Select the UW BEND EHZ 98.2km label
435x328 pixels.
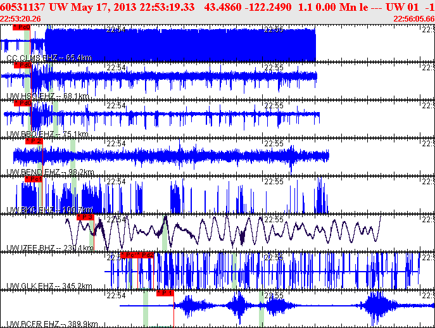tap(50, 172)
